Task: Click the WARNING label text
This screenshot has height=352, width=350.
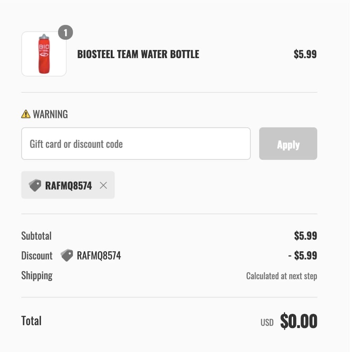Action: pyautogui.click(x=50, y=114)
